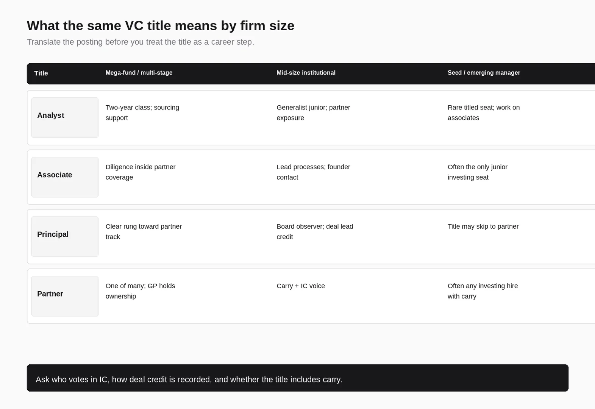Click 'Board observer; deal lead credit' cell
Screen dimensions: 595x409
(315, 231)
